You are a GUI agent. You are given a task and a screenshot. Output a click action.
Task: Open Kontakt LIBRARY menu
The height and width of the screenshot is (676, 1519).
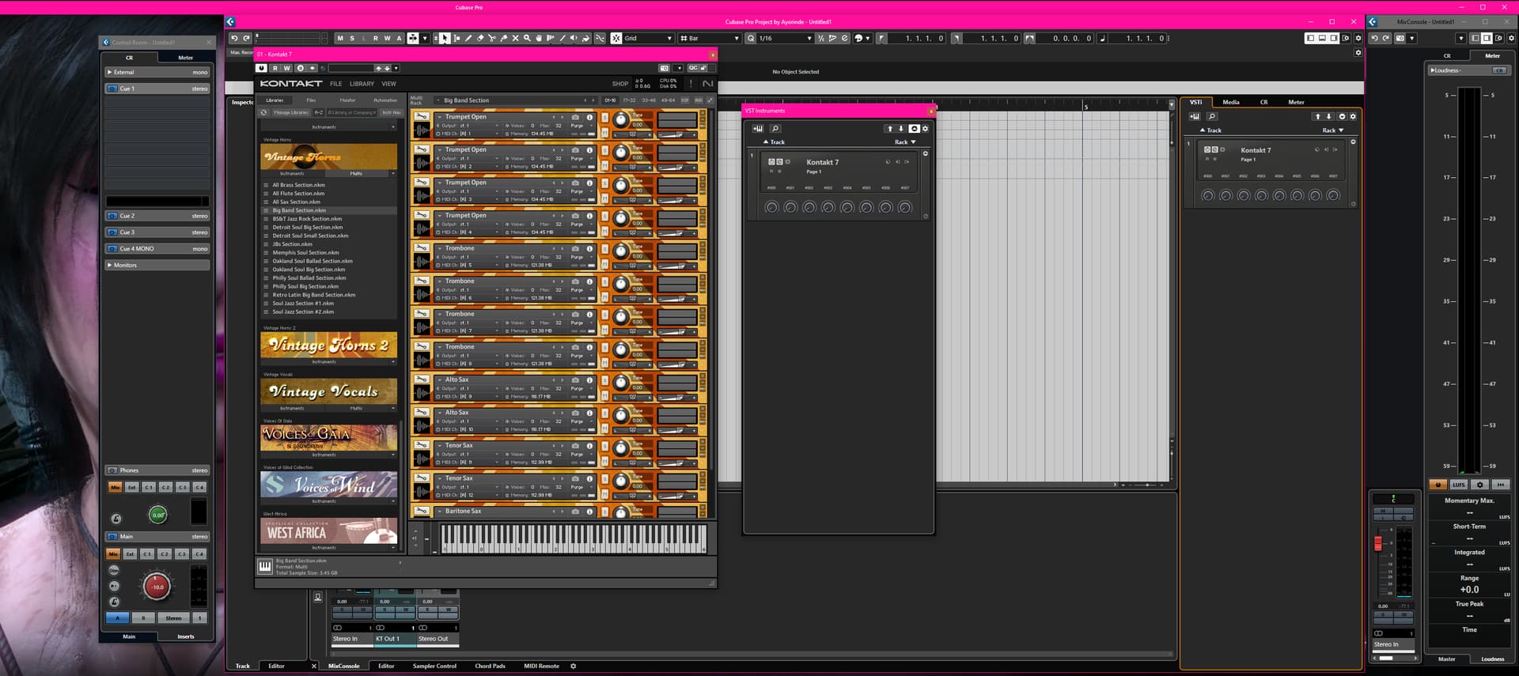coord(362,84)
